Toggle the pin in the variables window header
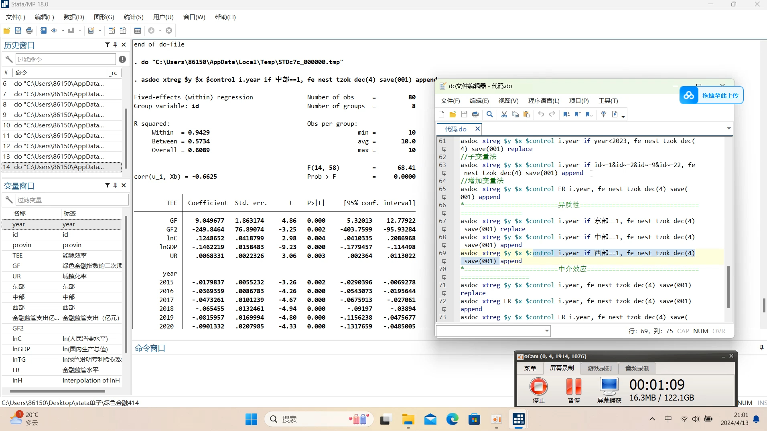The height and width of the screenshot is (431, 767). click(x=115, y=185)
